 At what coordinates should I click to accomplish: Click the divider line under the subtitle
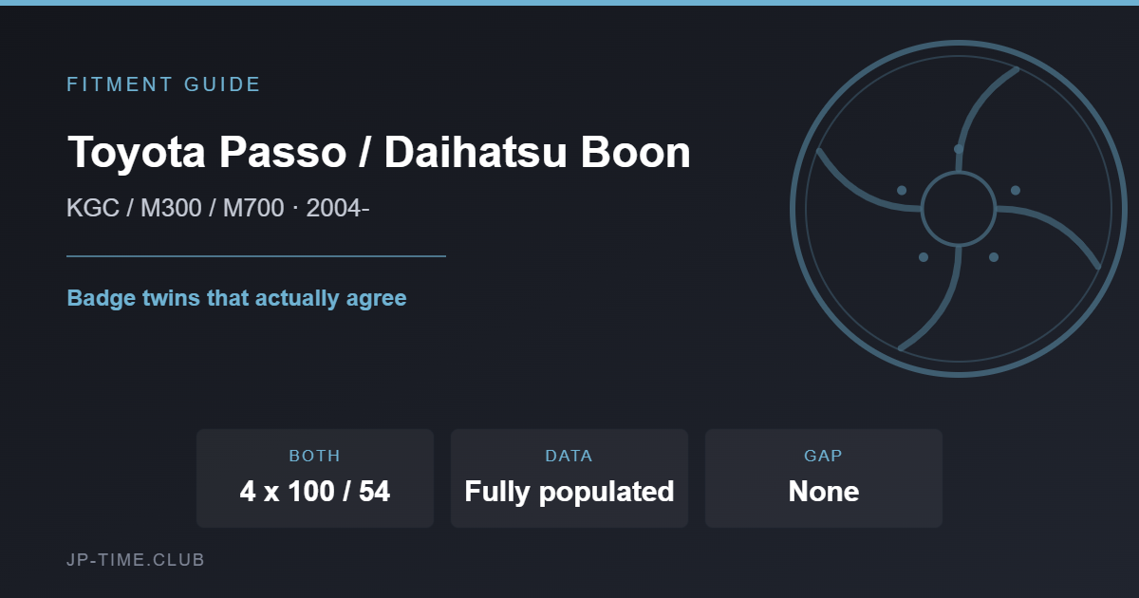point(256,255)
